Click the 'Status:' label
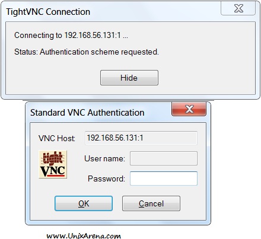This screenshot has width=261, height=239. click(x=26, y=52)
